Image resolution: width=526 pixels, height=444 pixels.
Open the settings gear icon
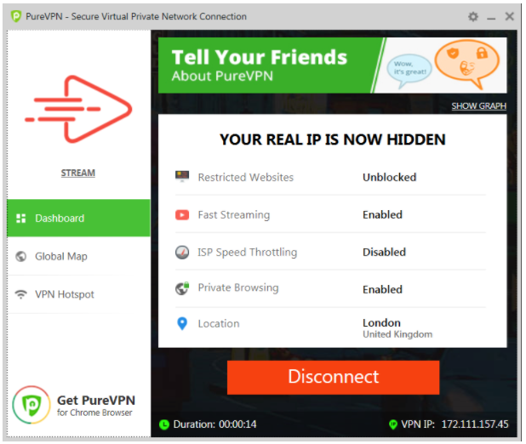coord(473,16)
